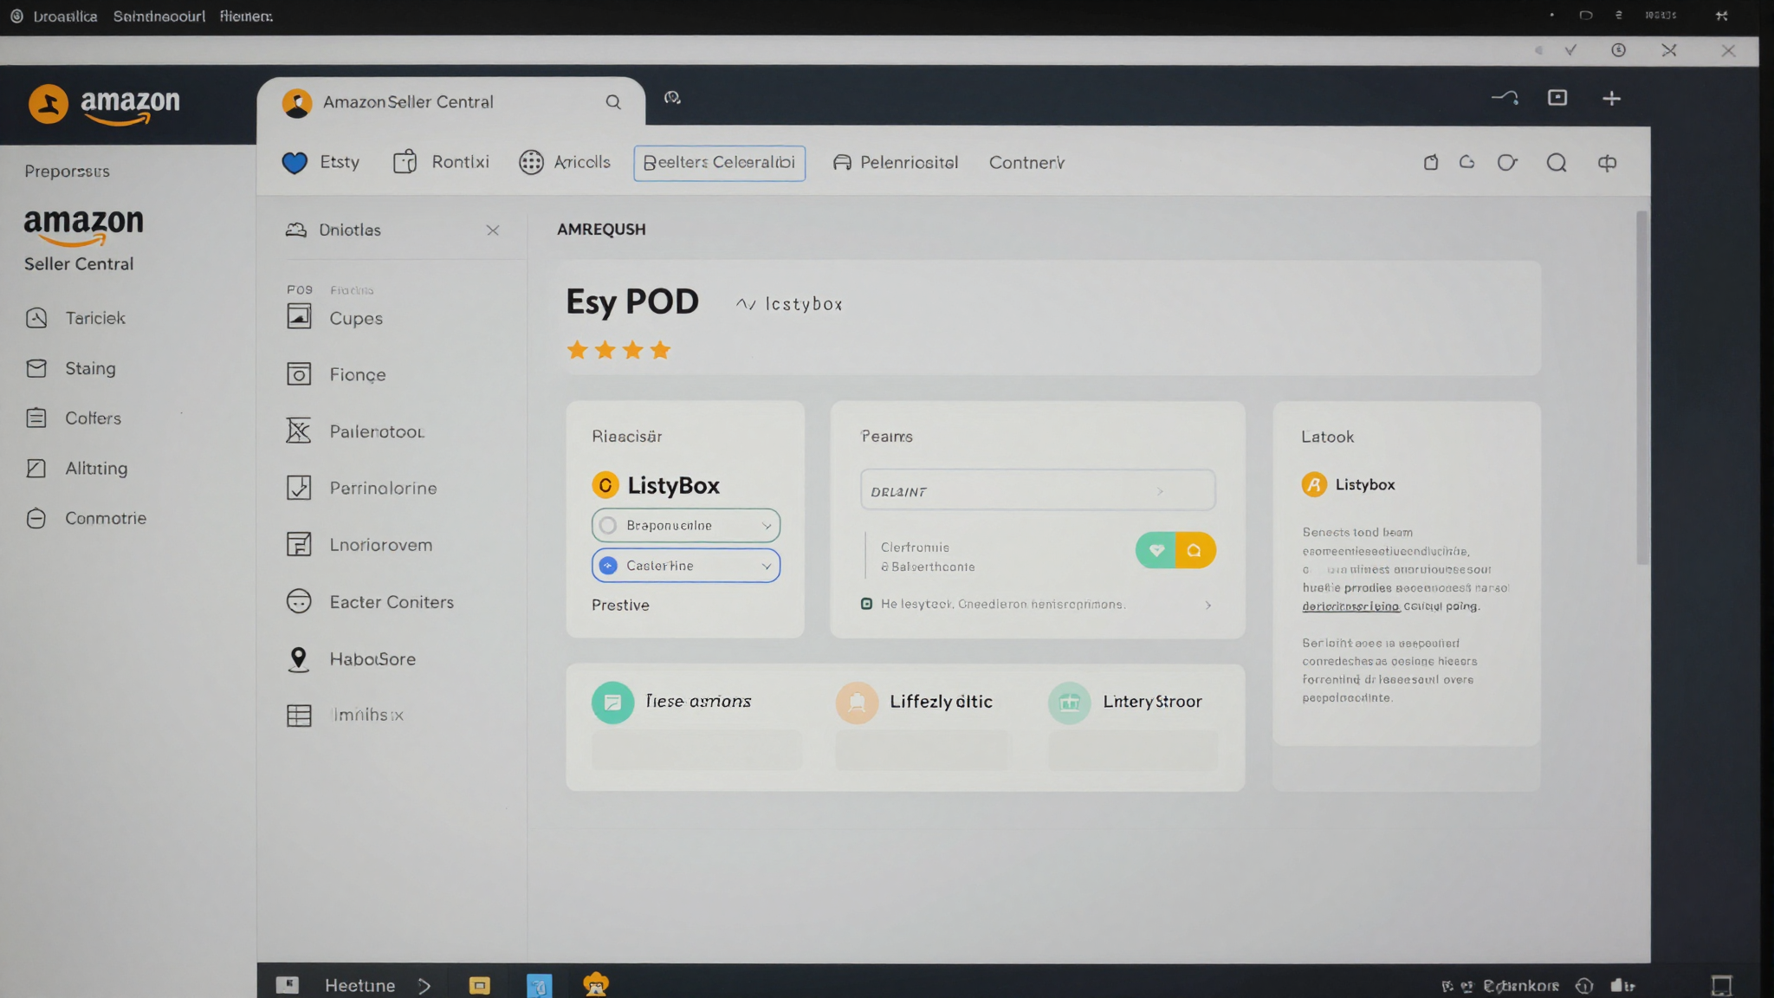Click Listybox icon in Latook panel
The width and height of the screenshot is (1774, 998).
(x=1314, y=484)
